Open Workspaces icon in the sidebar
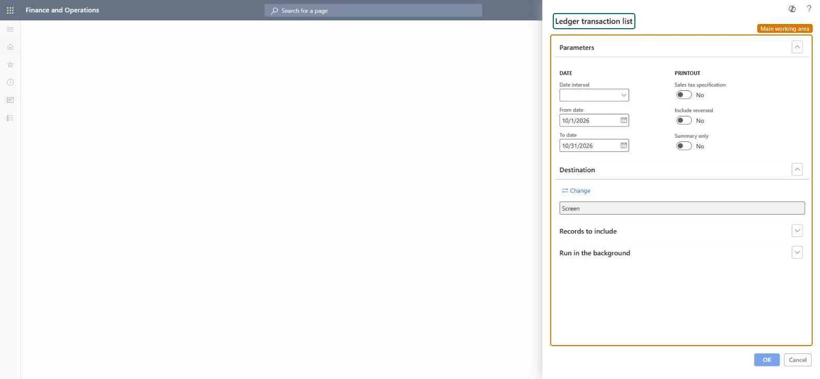Image resolution: width=820 pixels, height=379 pixels. click(x=10, y=100)
